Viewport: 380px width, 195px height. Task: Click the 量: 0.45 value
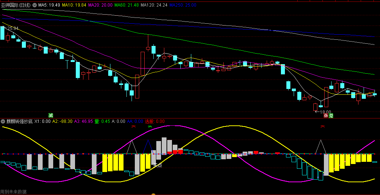(102, 121)
